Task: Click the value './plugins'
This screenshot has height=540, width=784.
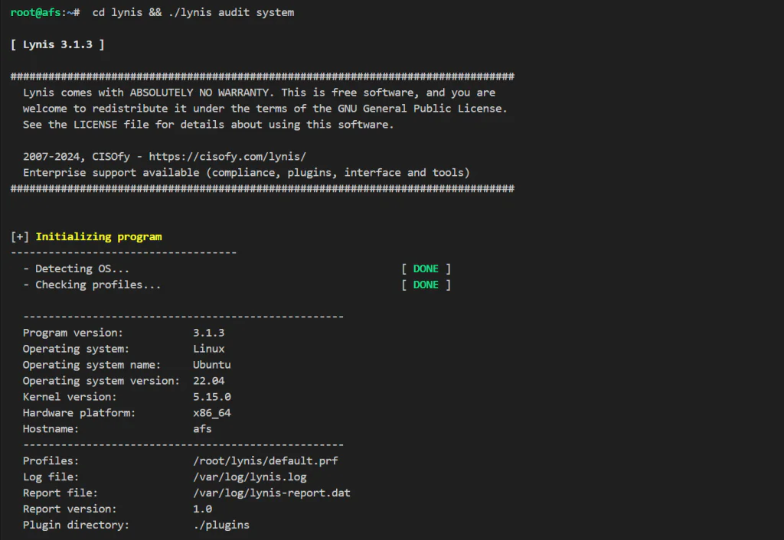Action: pyautogui.click(x=221, y=525)
